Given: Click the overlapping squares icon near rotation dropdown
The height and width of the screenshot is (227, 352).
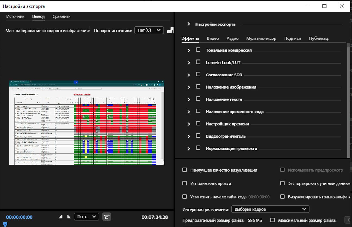Looking at the screenshot, I should click(170, 31).
